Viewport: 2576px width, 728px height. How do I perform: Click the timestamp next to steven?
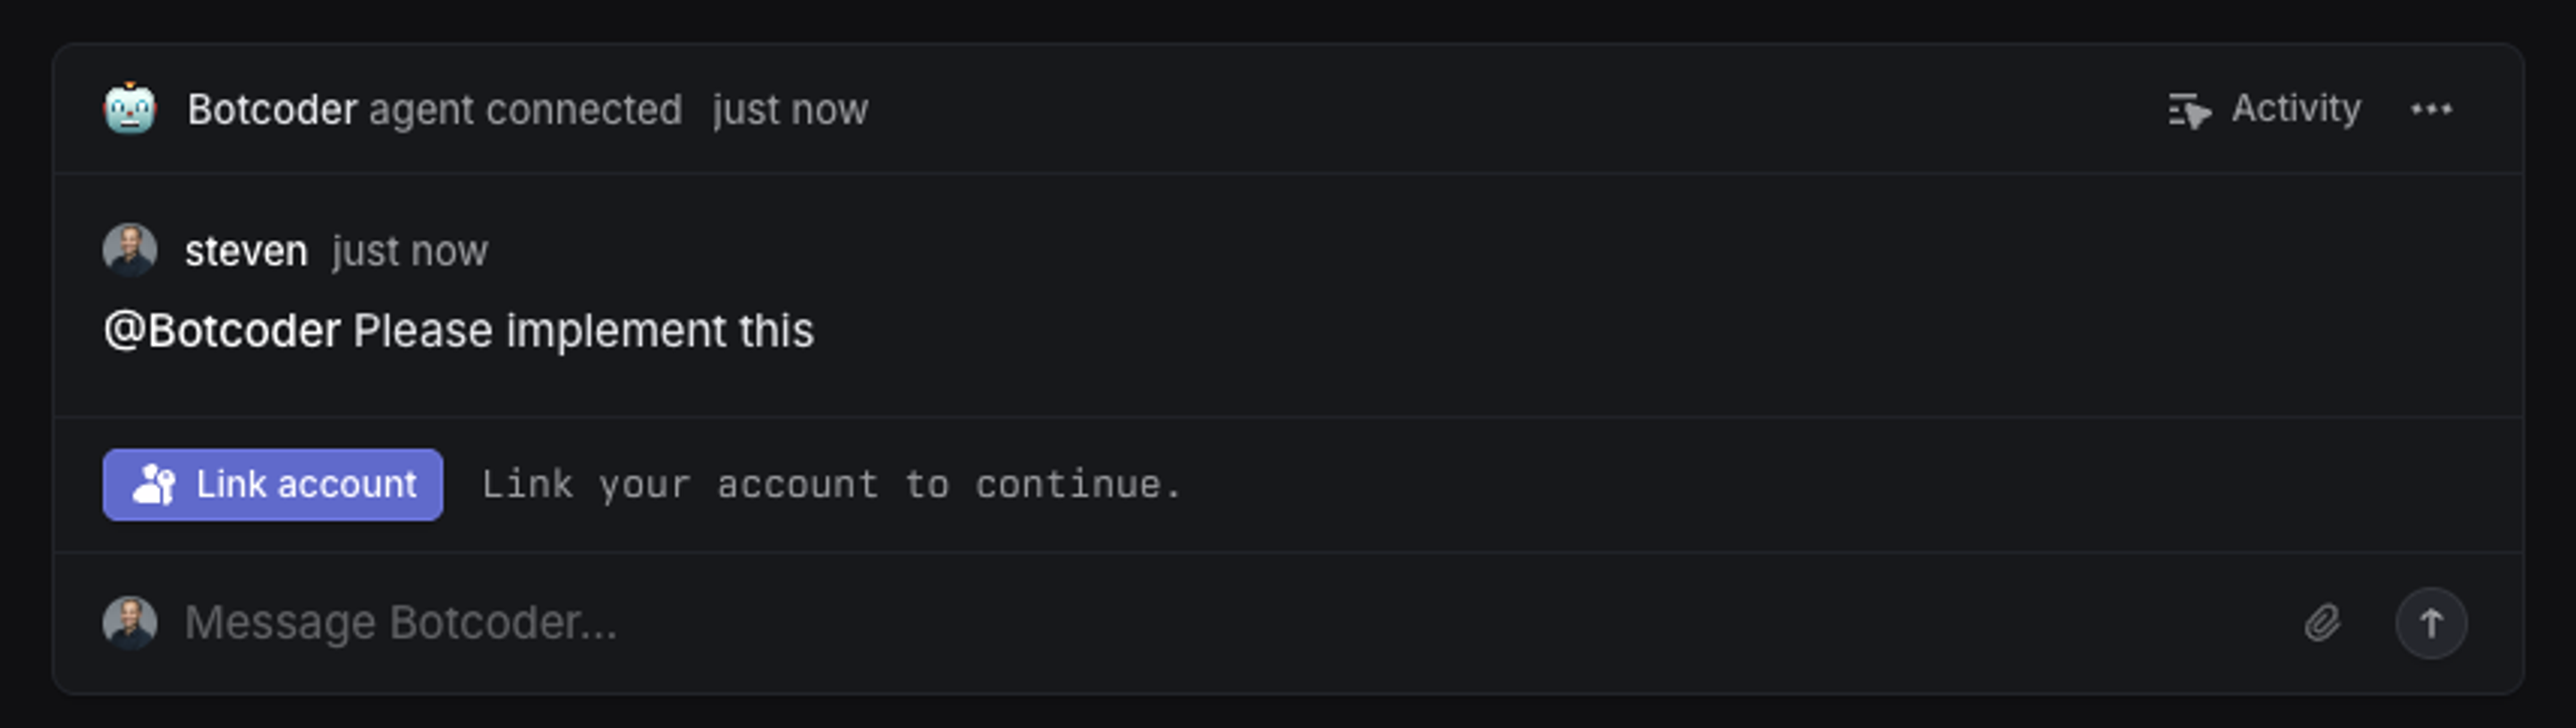[410, 251]
